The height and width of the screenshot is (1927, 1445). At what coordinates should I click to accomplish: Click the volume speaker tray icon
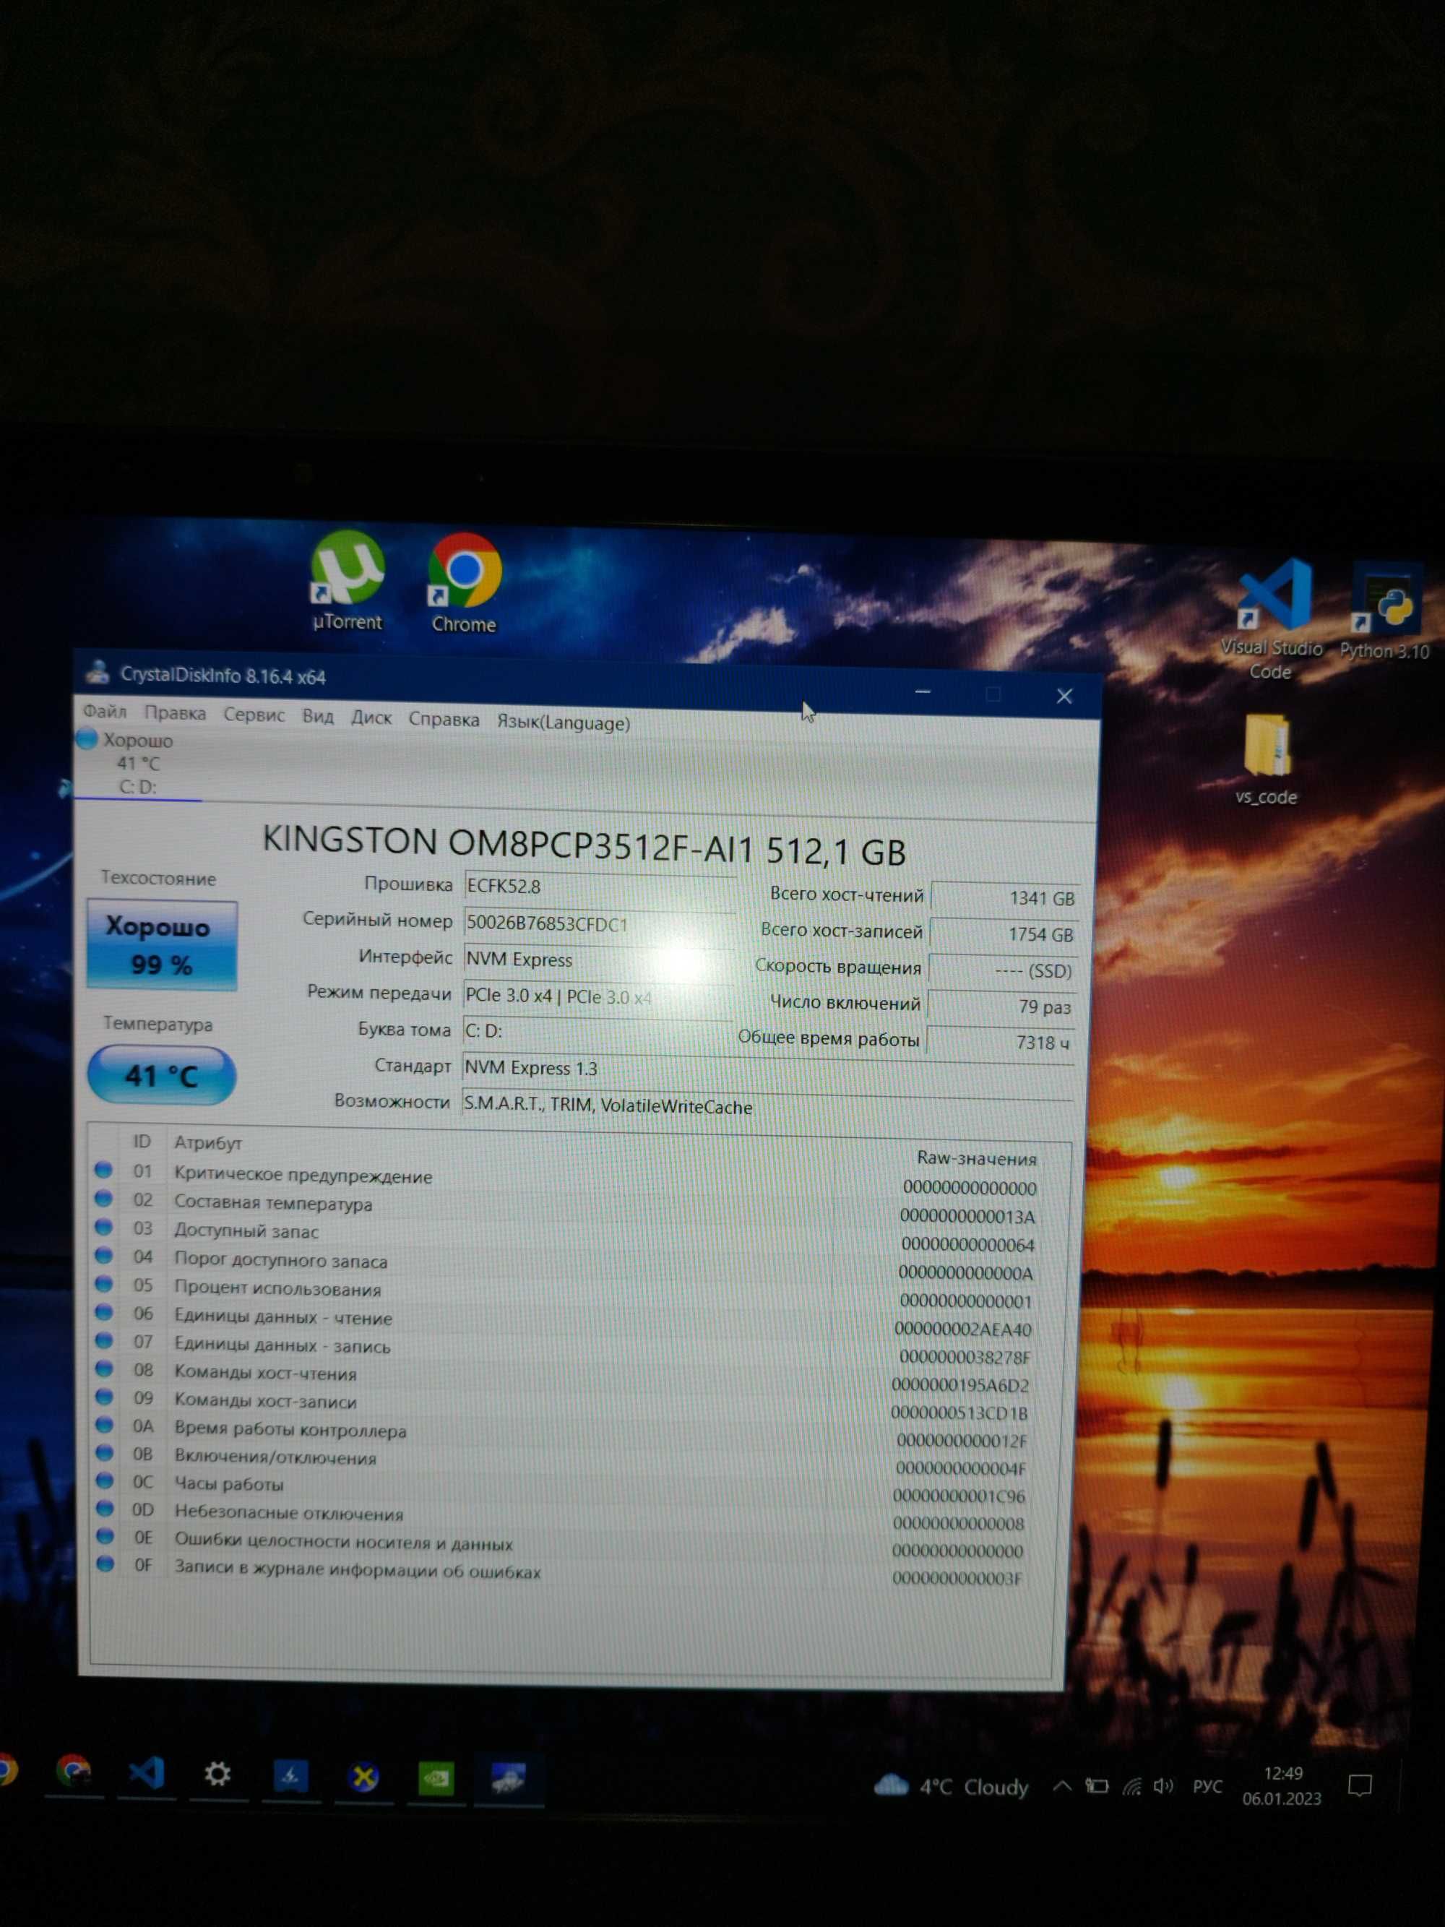pos(1163,1787)
